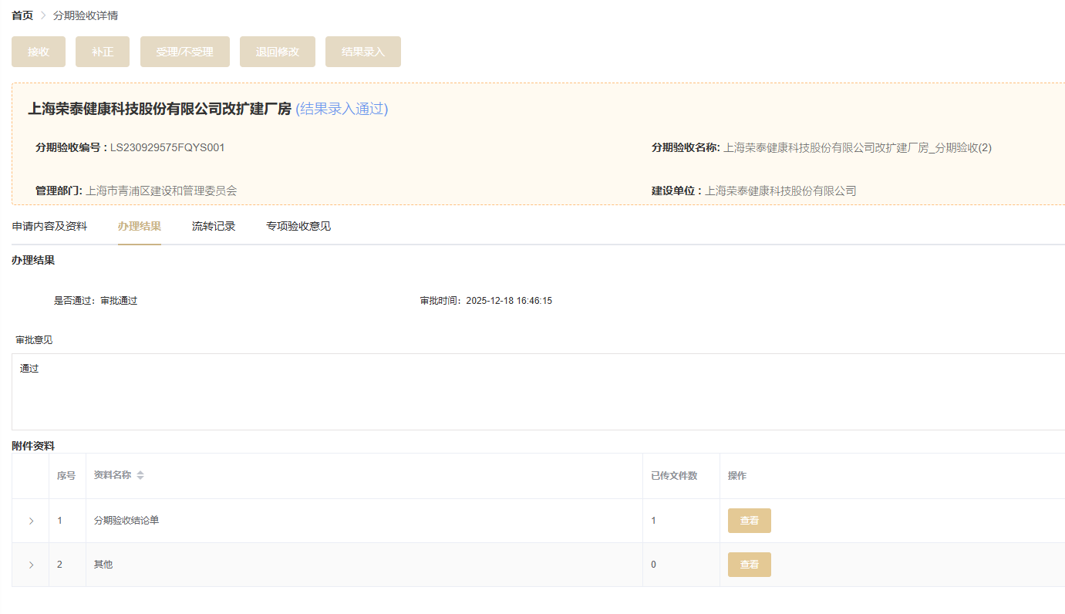View files for 分期验收结论单 with 查看
This screenshot has width=1065, height=614.
[749, 521]
